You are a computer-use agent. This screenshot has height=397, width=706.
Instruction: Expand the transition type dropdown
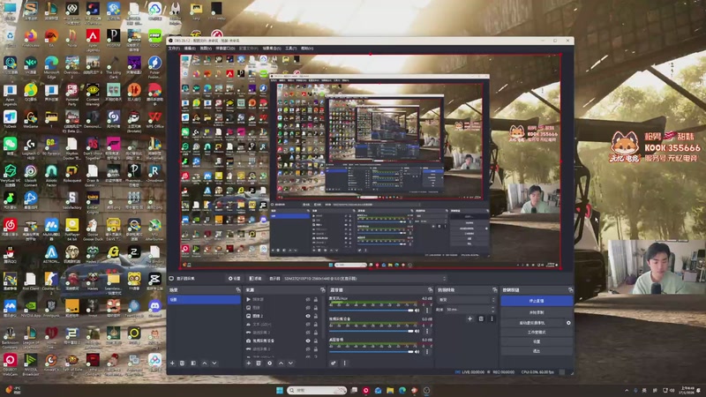[x=466, y=300]
